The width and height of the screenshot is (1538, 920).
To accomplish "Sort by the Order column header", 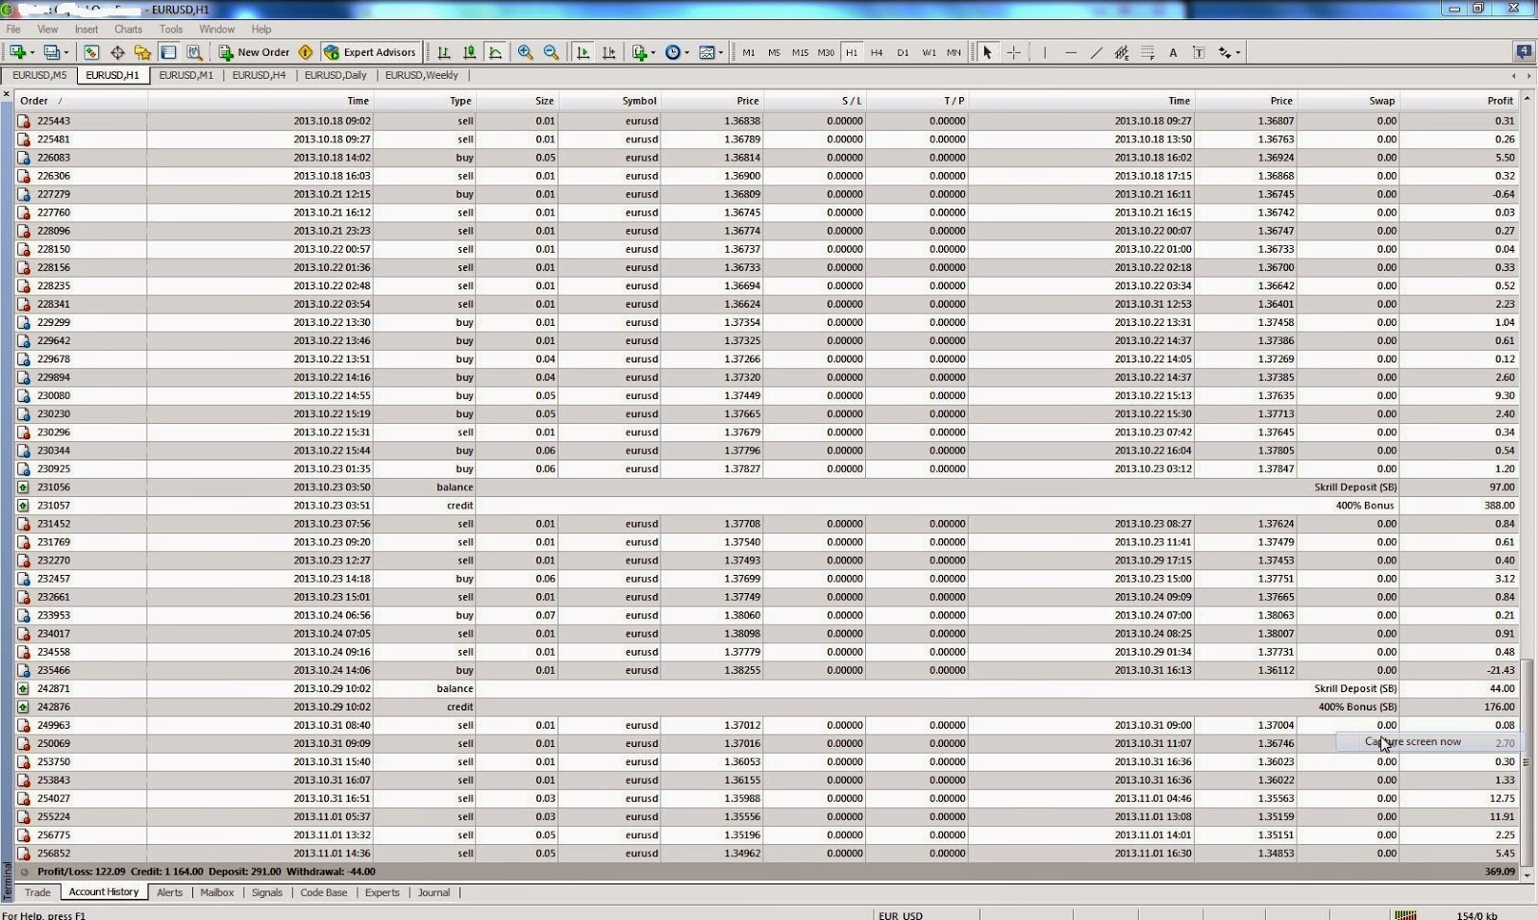I will (81, 100).
